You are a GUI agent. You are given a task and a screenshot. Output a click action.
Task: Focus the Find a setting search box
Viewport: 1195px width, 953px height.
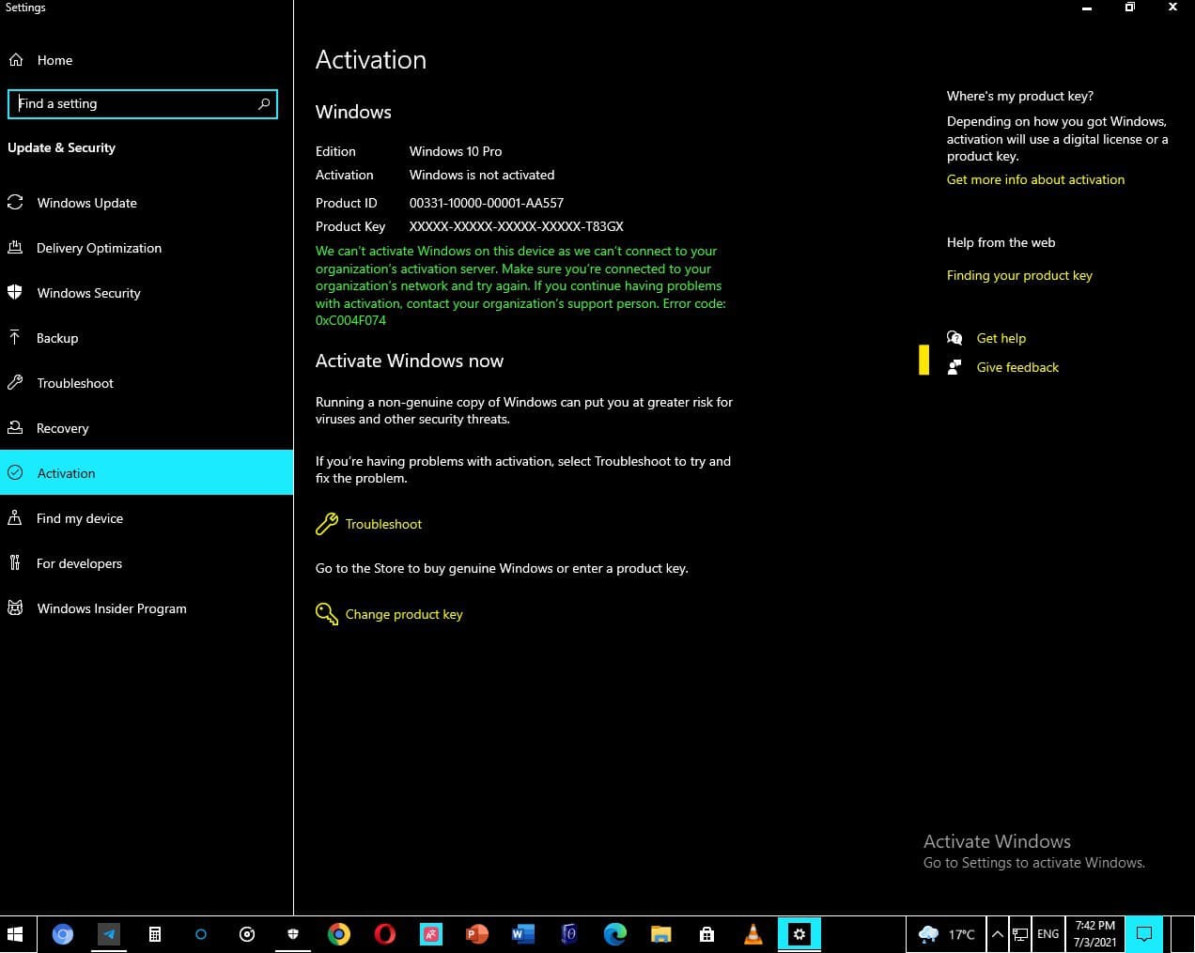coord(143,103)
